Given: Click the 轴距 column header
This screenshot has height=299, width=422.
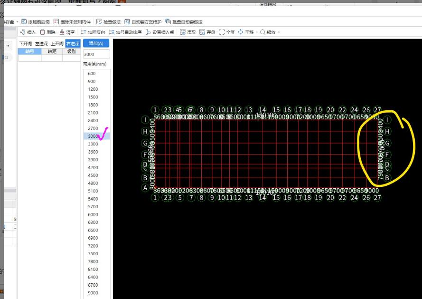Looking at the screenshot, I should (52, 51).
